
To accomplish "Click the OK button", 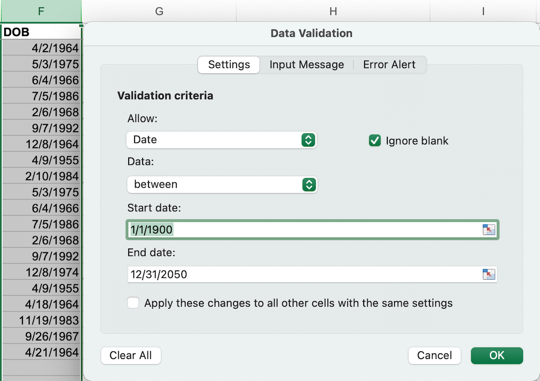I will (x=497, y=355).
